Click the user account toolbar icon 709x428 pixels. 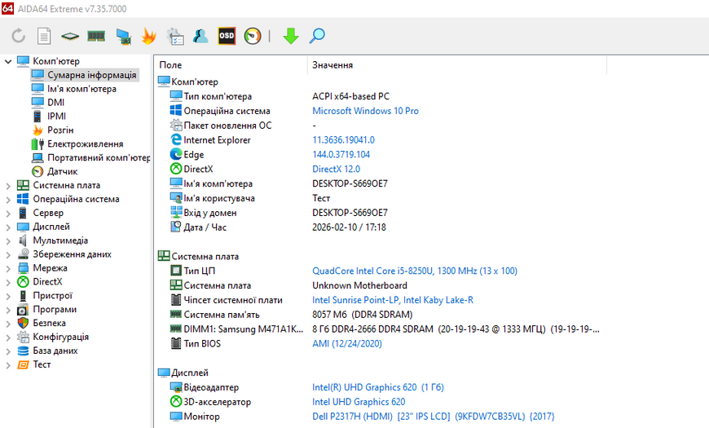coord(200,36)
